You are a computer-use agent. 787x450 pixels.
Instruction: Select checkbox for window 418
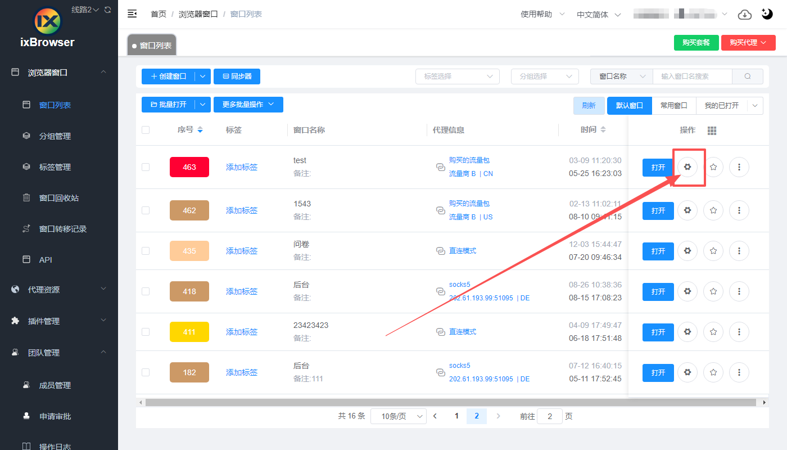click(x=146, y=291)
